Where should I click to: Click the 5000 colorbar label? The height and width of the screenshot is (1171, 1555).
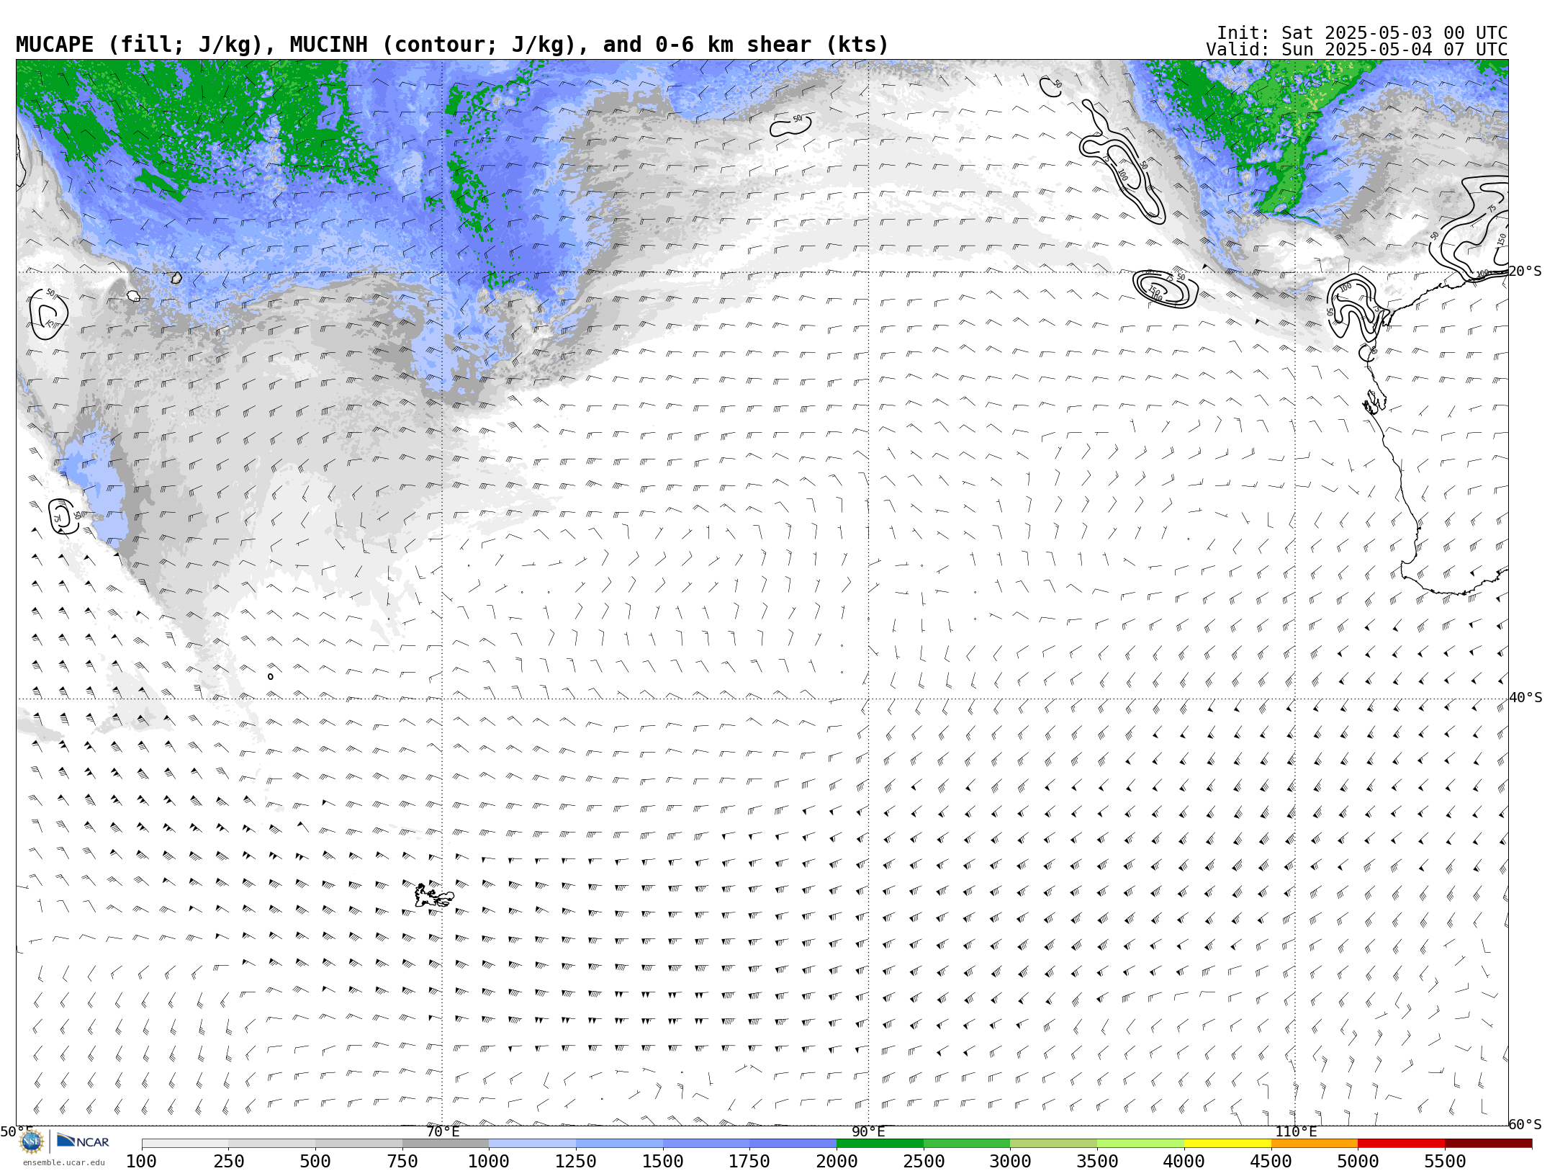pyautogui.click(x=1358, y=1161)
